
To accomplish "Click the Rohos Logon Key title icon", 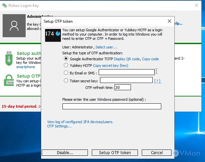I will tap(4, 5).
